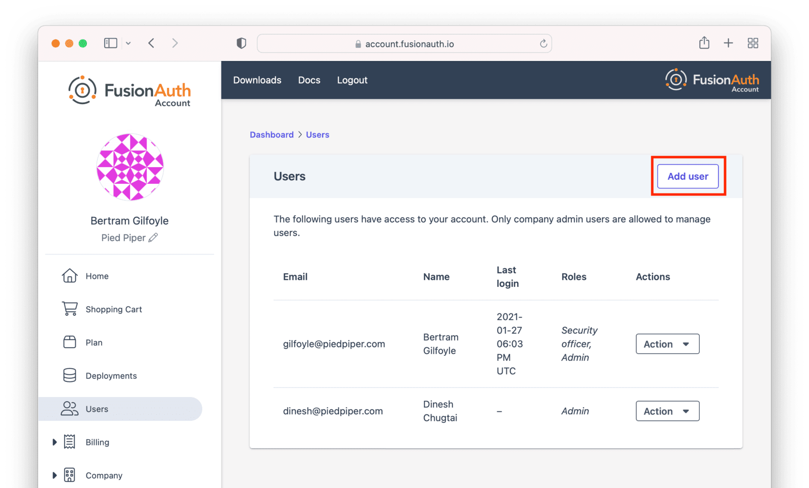This screenshot has width=809, height=488.
Task: Select Users in the sidebar
Action: [120, 409]
